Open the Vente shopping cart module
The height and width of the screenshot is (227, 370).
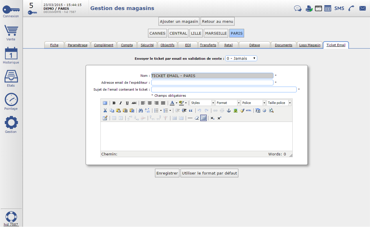coord(11,31)
